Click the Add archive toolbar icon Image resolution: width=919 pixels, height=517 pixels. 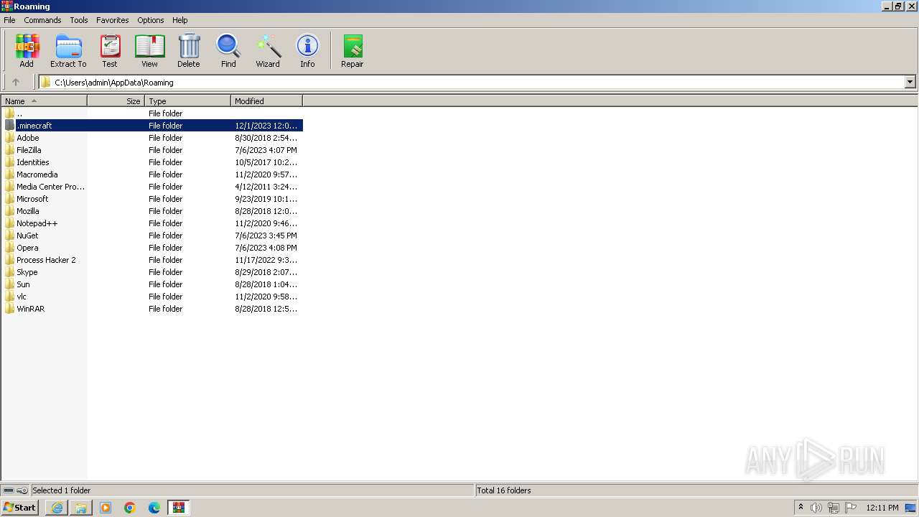(x=27, y=51)
